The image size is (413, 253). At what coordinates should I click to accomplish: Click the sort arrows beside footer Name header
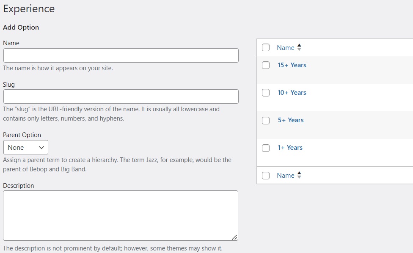299,175
